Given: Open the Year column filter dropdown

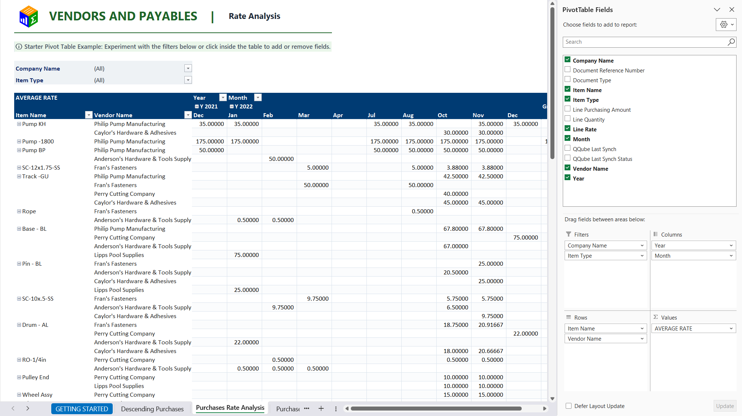Looking at the screenshot, I should [223, 98].
